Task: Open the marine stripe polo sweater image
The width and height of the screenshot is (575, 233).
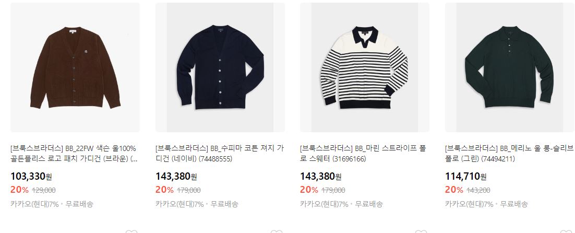Action: pos(365,67)
